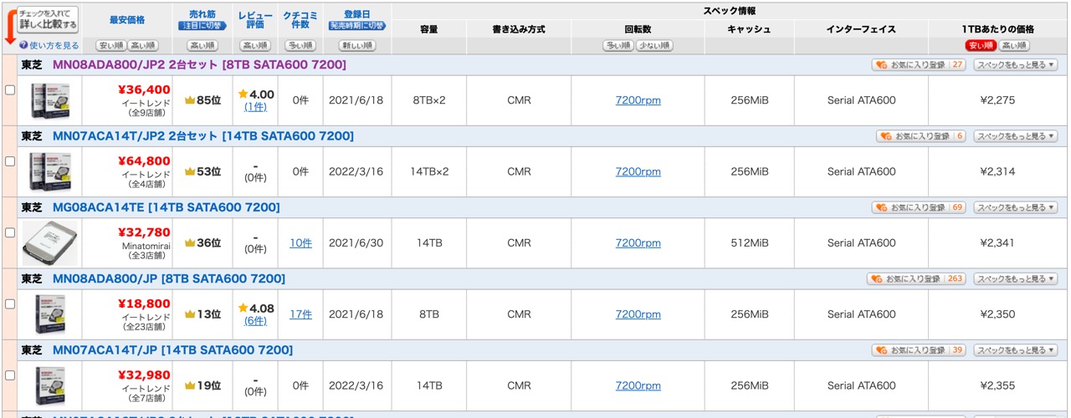Open product MN07ACA14T/JP 14TB link

[x=172, y=349]
